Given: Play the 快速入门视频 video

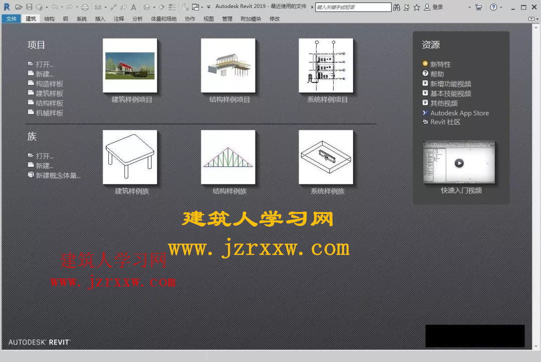Looking at the screenshot, I should tap(459, 162).
